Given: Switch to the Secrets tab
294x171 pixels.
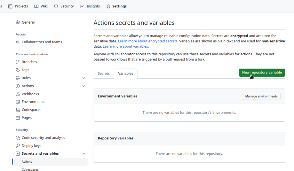Looking at the screenshot, I should pyautogui.click(x=104, y=73).
